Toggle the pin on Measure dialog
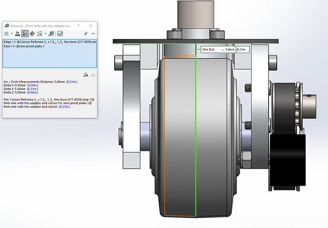The image size is (328, 228). (86, 34)
